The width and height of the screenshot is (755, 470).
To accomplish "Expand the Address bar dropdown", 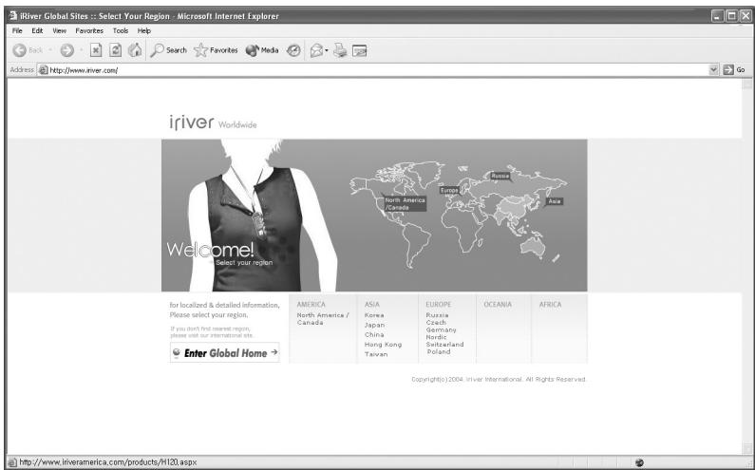I will click(x=713, y=70).
